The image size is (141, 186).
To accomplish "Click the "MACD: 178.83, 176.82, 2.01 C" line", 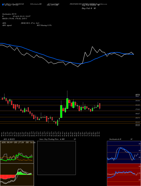I will tap(15, 19).
